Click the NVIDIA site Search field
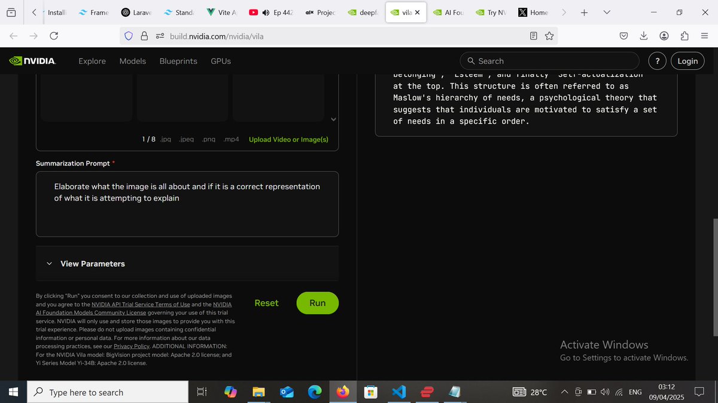This screenshot has height=403, width=718. click(549, 61)
